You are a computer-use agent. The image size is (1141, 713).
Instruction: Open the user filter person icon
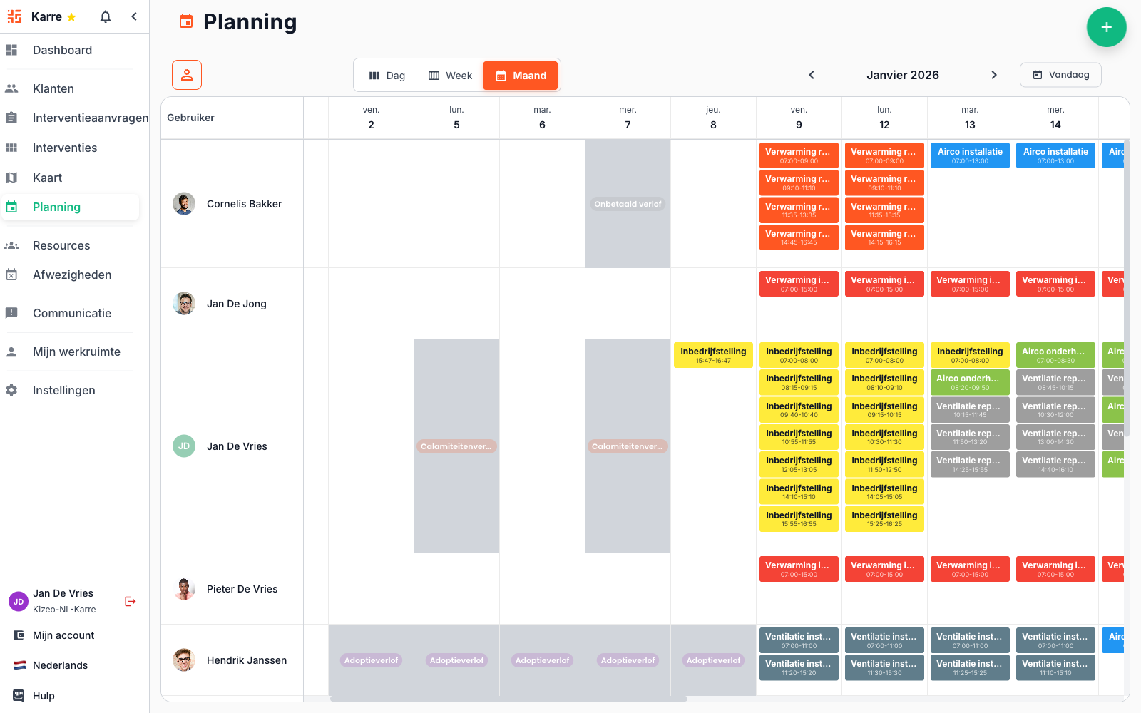point(187,75)
